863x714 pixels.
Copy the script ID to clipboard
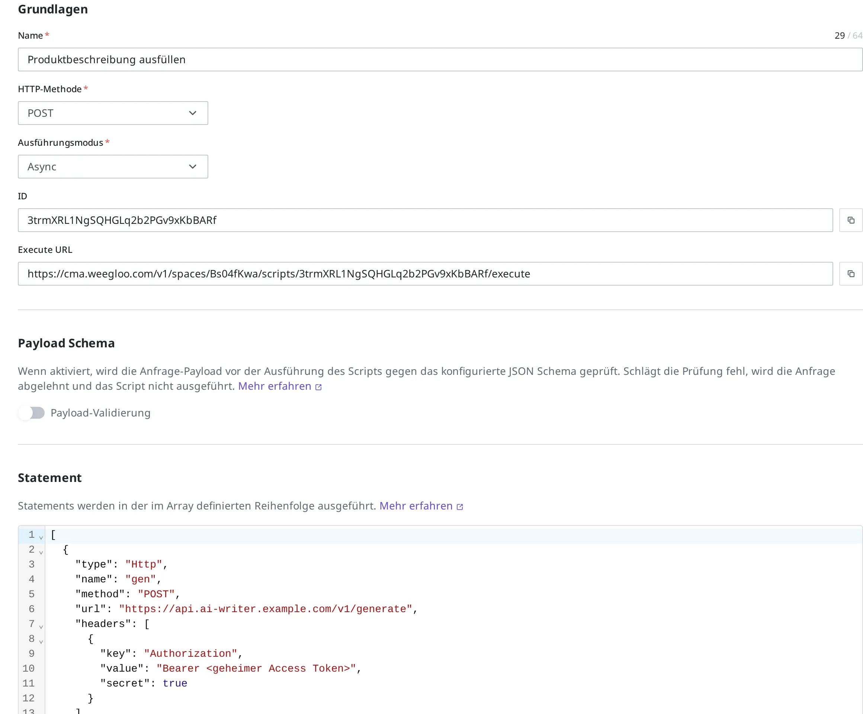(851, 220)
